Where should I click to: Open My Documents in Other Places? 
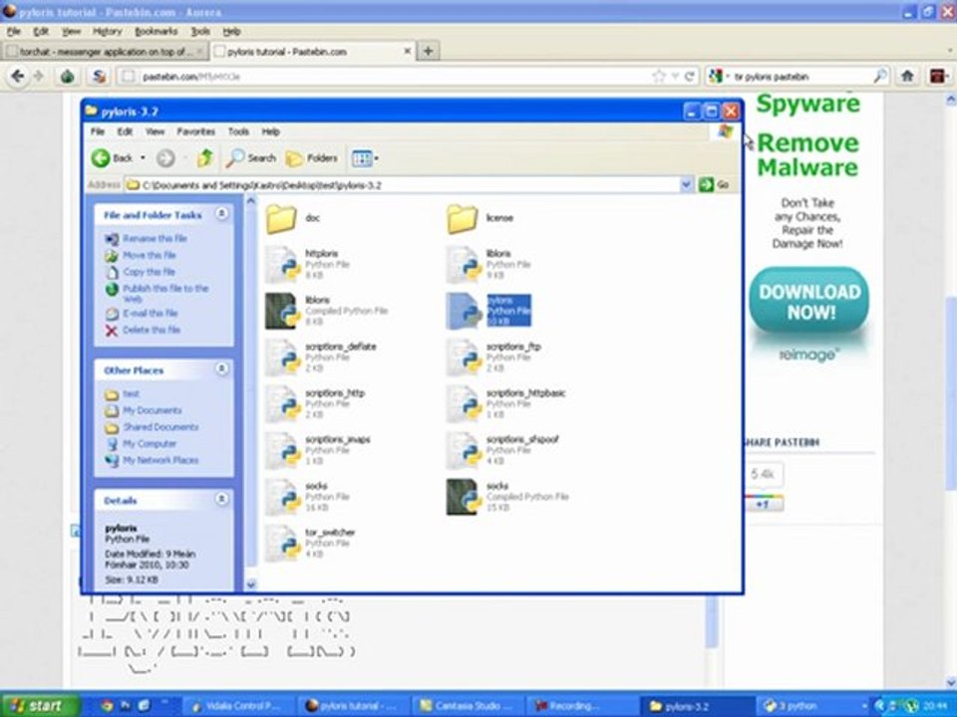click(x=144, y=411)
